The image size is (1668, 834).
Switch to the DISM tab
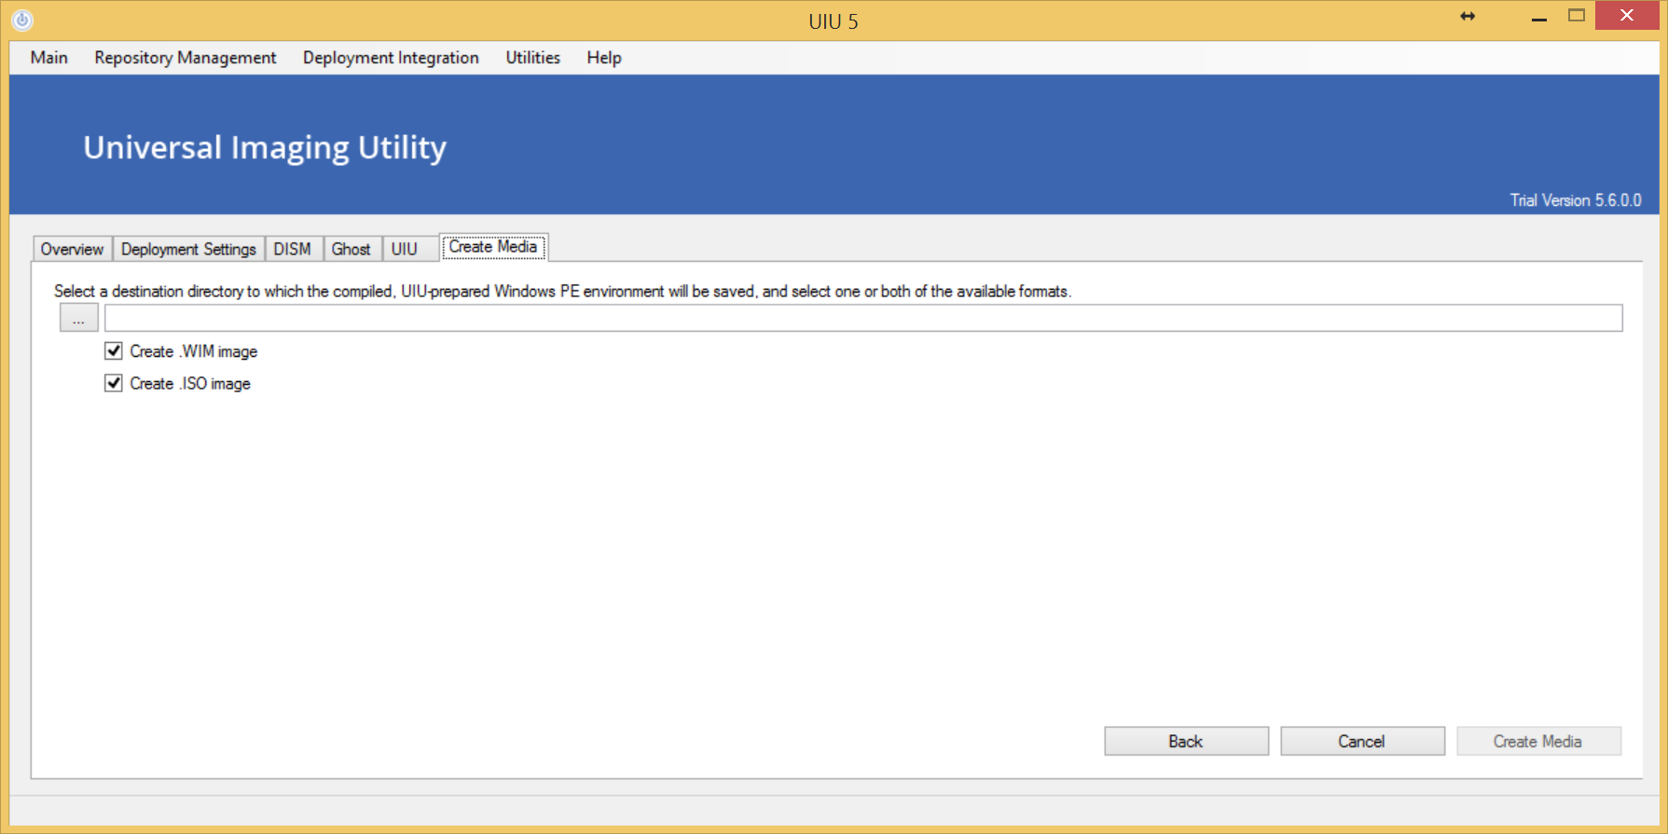[x=293, y=249]
